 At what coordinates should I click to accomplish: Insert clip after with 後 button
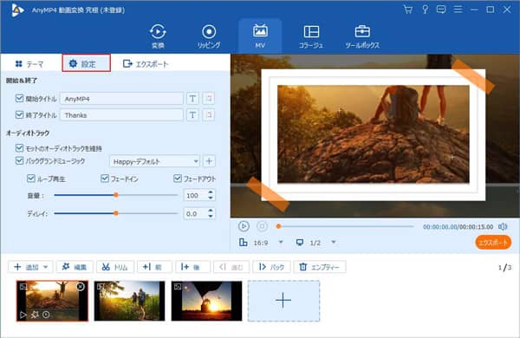192,267
